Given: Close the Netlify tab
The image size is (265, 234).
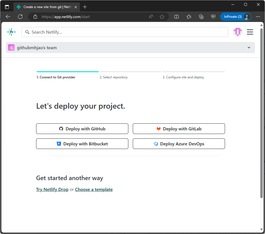Looking at the screenshot, I should click(76, 7).
